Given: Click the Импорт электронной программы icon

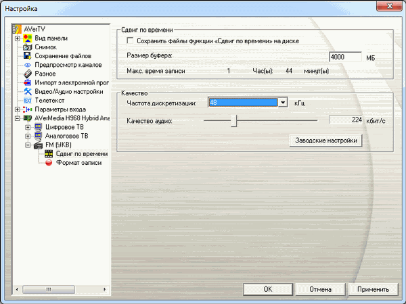Looking at the screenshot, I should coord(28,82).
